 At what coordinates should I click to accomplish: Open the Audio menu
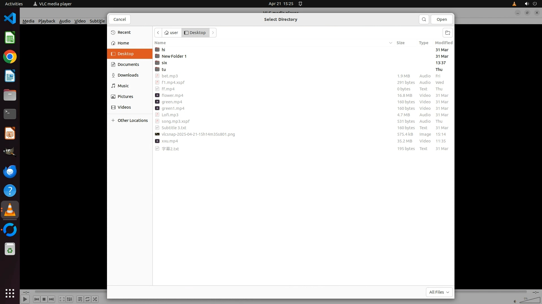coord(65,21)
